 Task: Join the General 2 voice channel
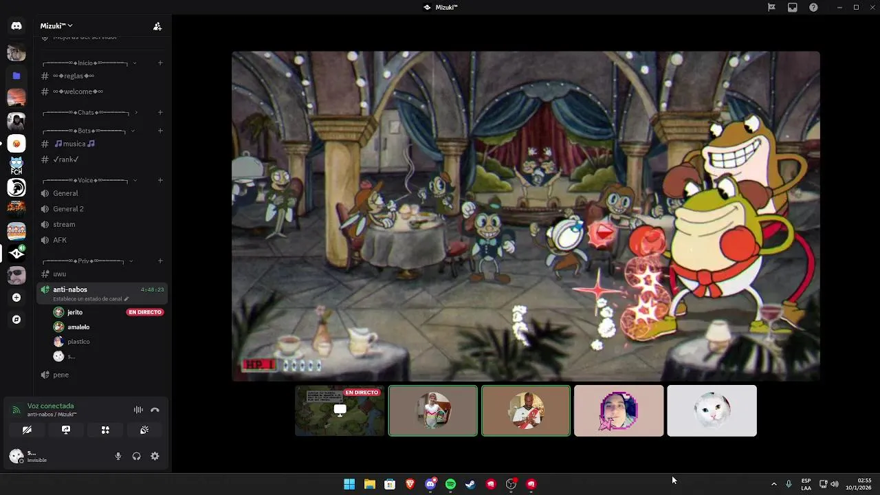102,209
